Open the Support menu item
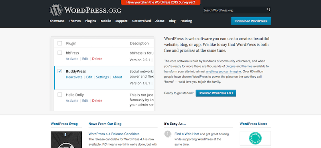Viewport: 321px width, 148px height. (122, 21)
